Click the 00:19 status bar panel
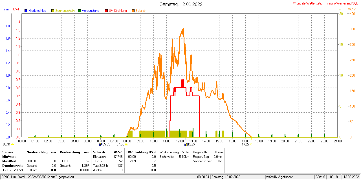The width and height of the screenshot is (361, 180). 334,177
